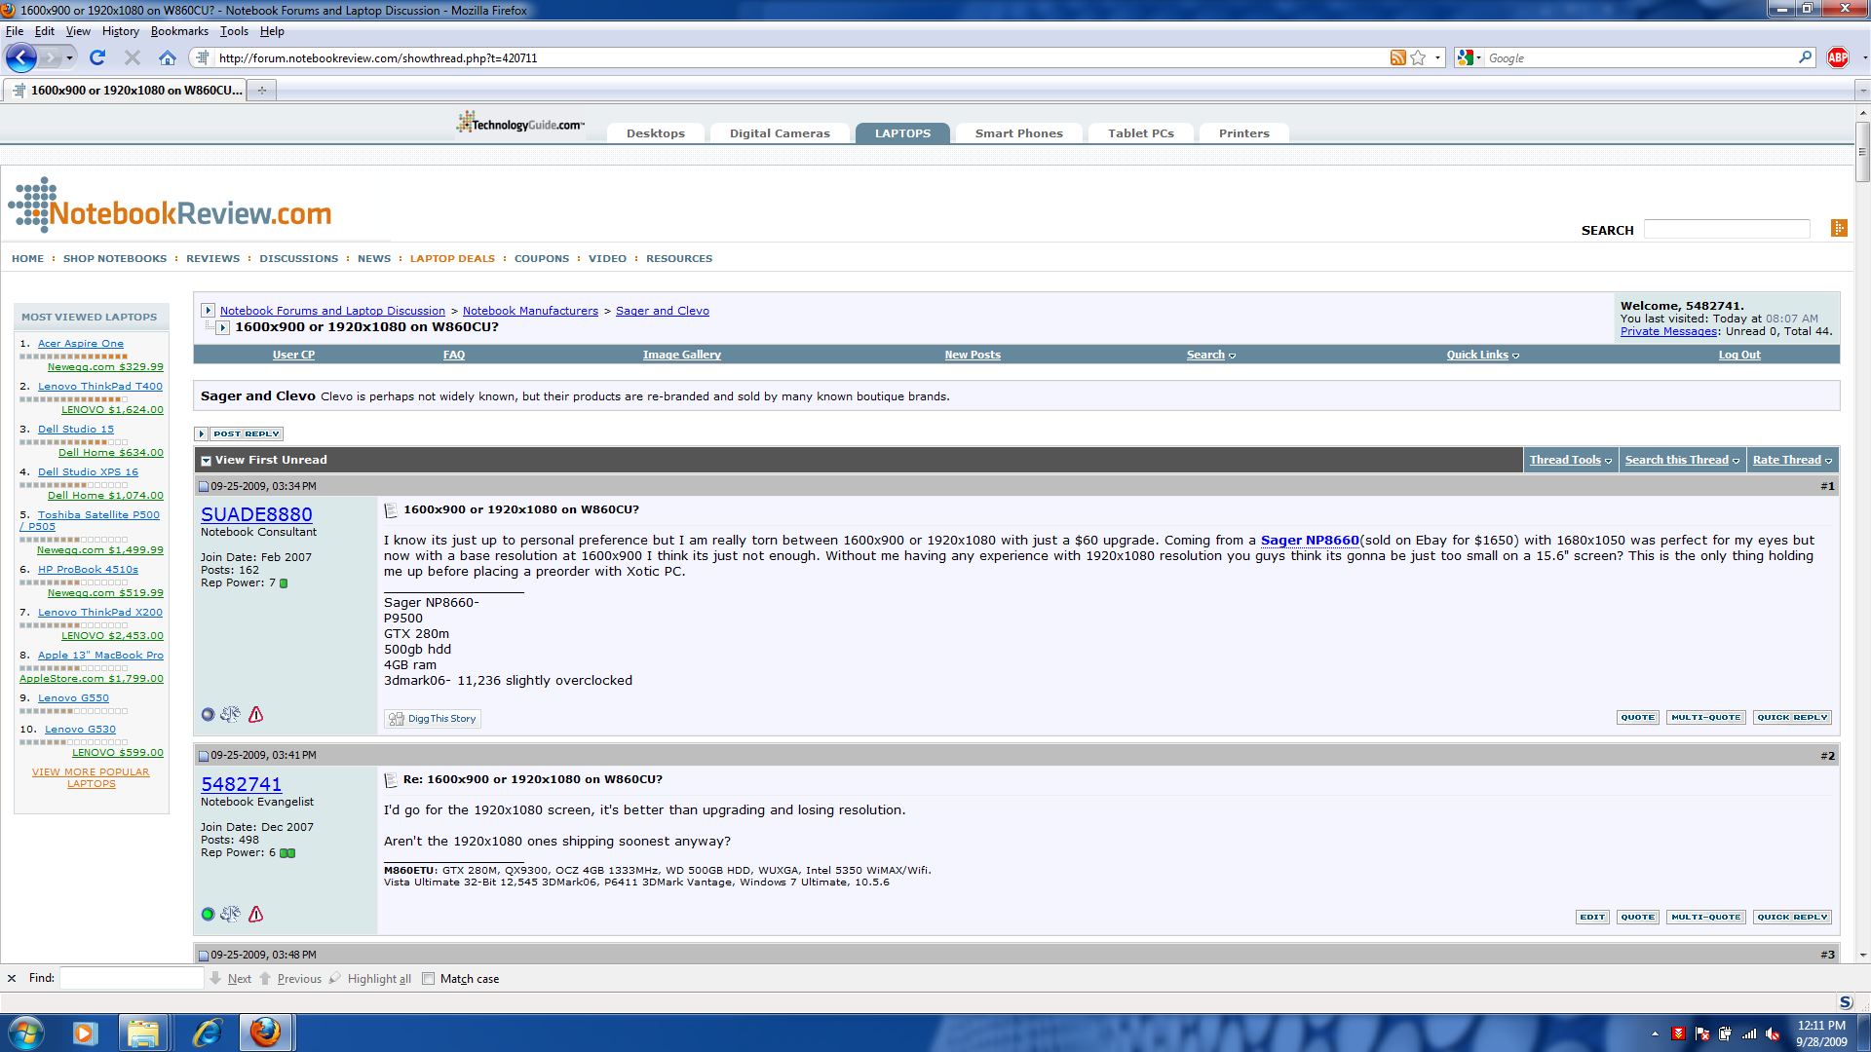The width and height of the screenshot is (1871, 1052).
Task: Click the Lenovo ThinkPad T400 popularity bar
Action: coord(74,398)
